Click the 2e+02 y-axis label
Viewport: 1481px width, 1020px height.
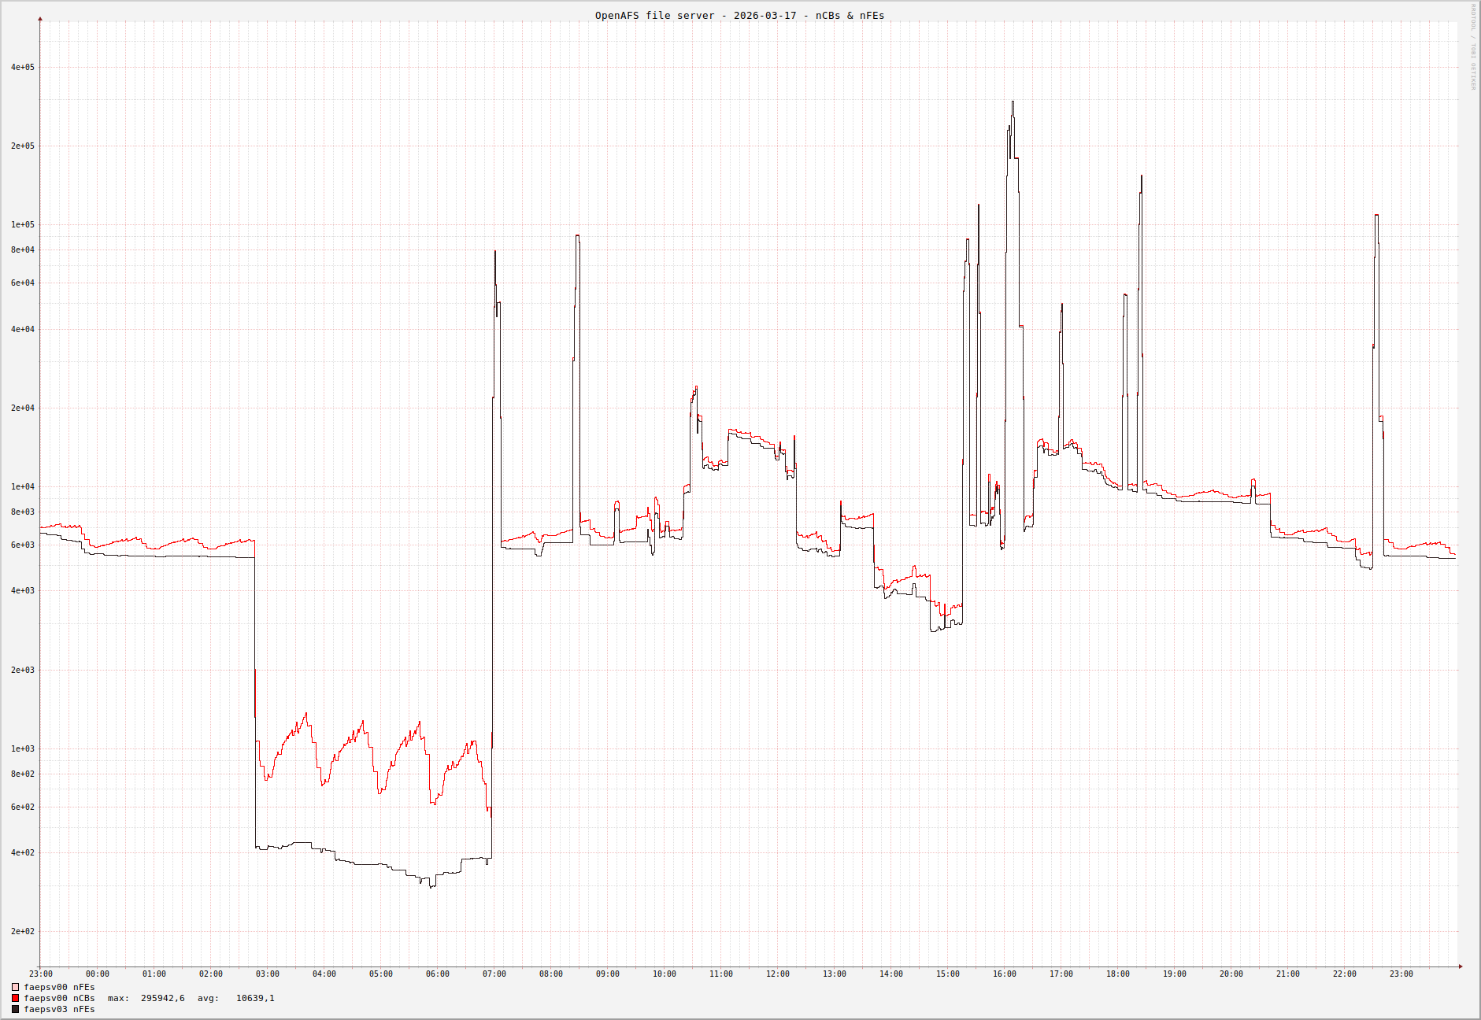coord(22,931)
